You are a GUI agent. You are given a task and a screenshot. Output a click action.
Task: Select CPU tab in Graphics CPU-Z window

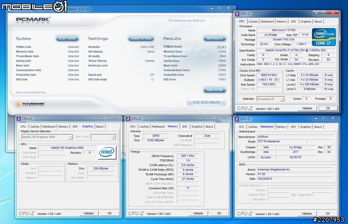click(23, 127)
